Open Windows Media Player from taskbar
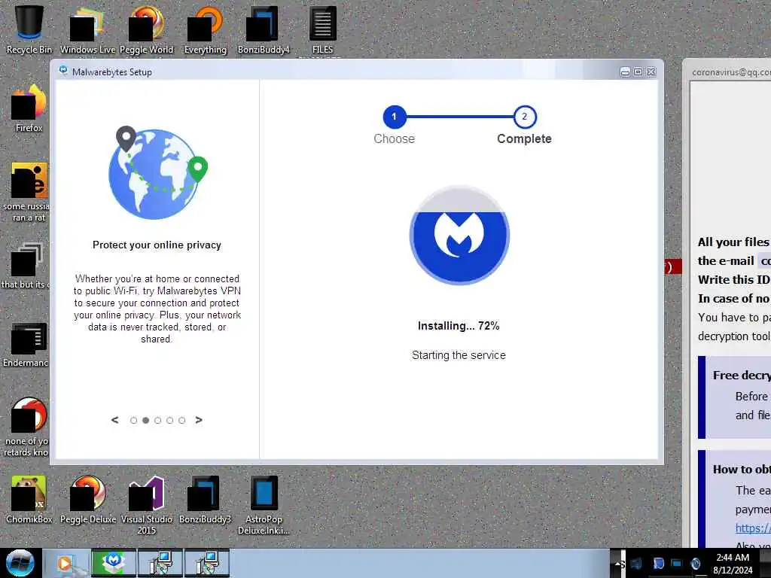The image size is (771, 578). pos(66,563)
